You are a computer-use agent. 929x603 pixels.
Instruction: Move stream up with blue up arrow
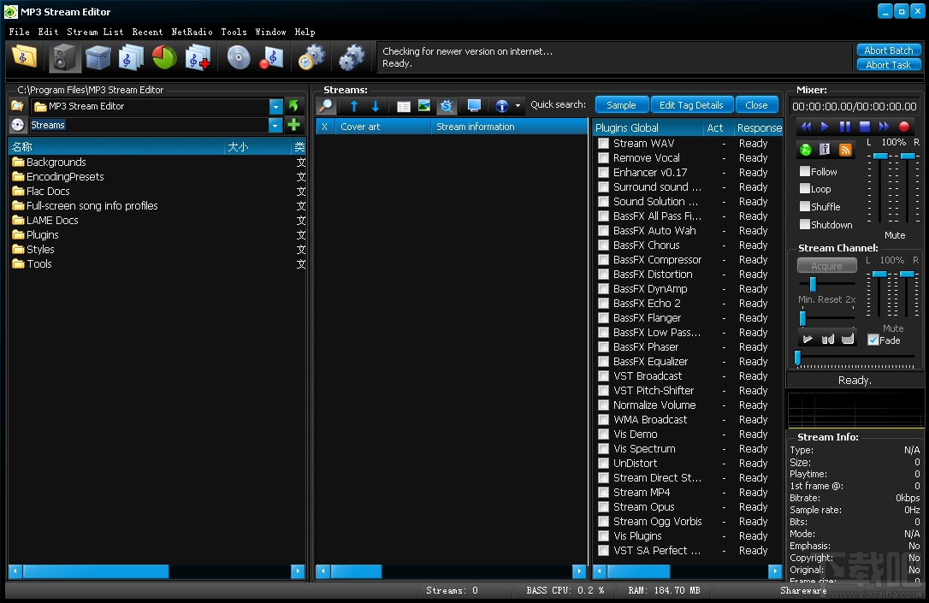353,106
